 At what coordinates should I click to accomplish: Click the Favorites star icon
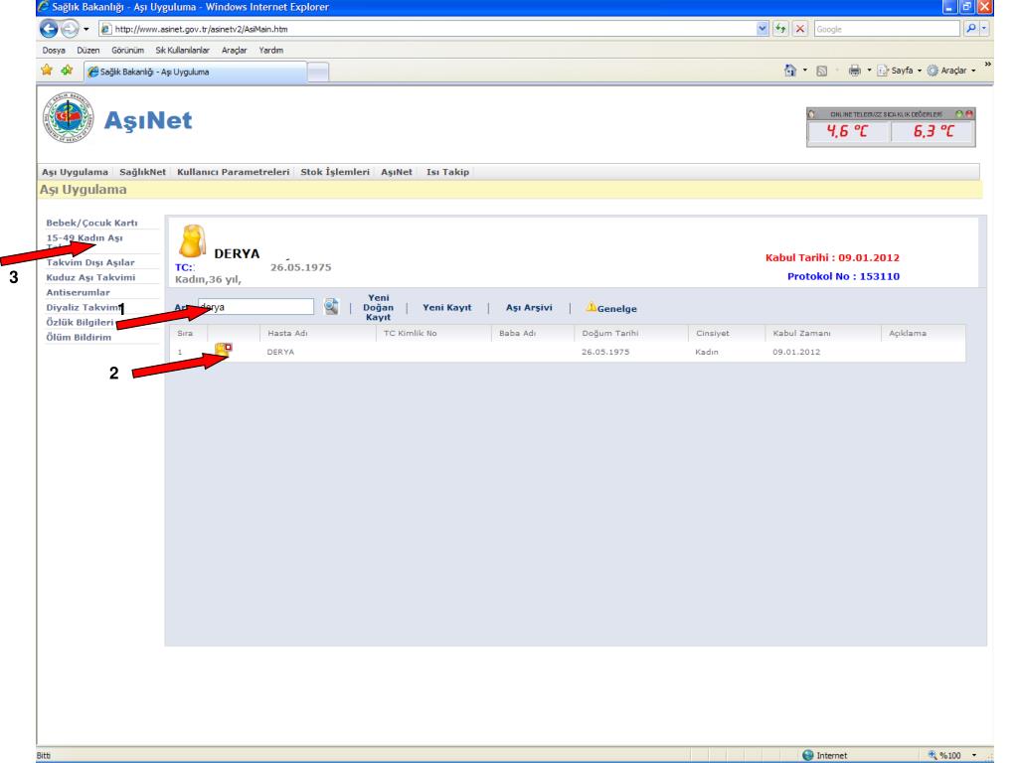coord(46,71)
